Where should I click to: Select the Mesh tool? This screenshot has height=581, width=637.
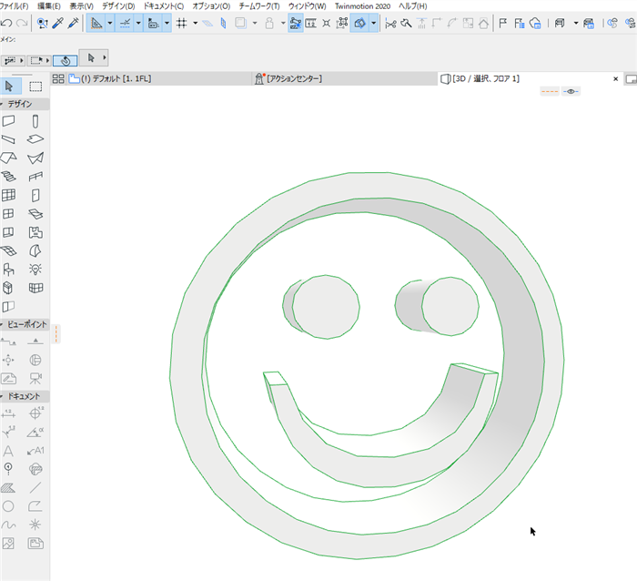pos(8,250)
